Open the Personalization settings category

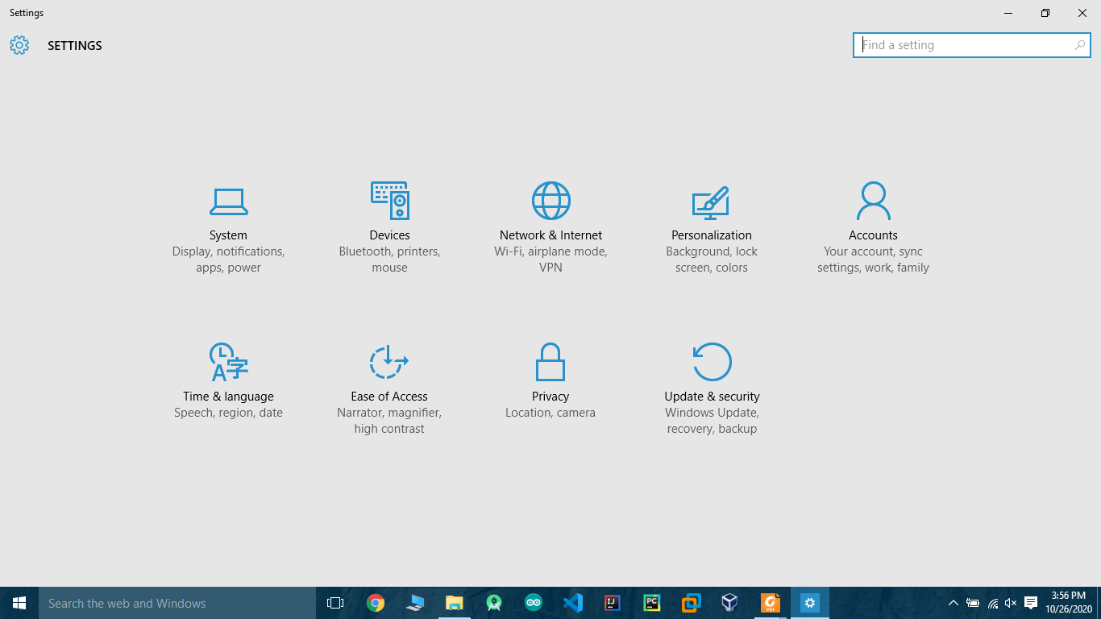[712, 228]
